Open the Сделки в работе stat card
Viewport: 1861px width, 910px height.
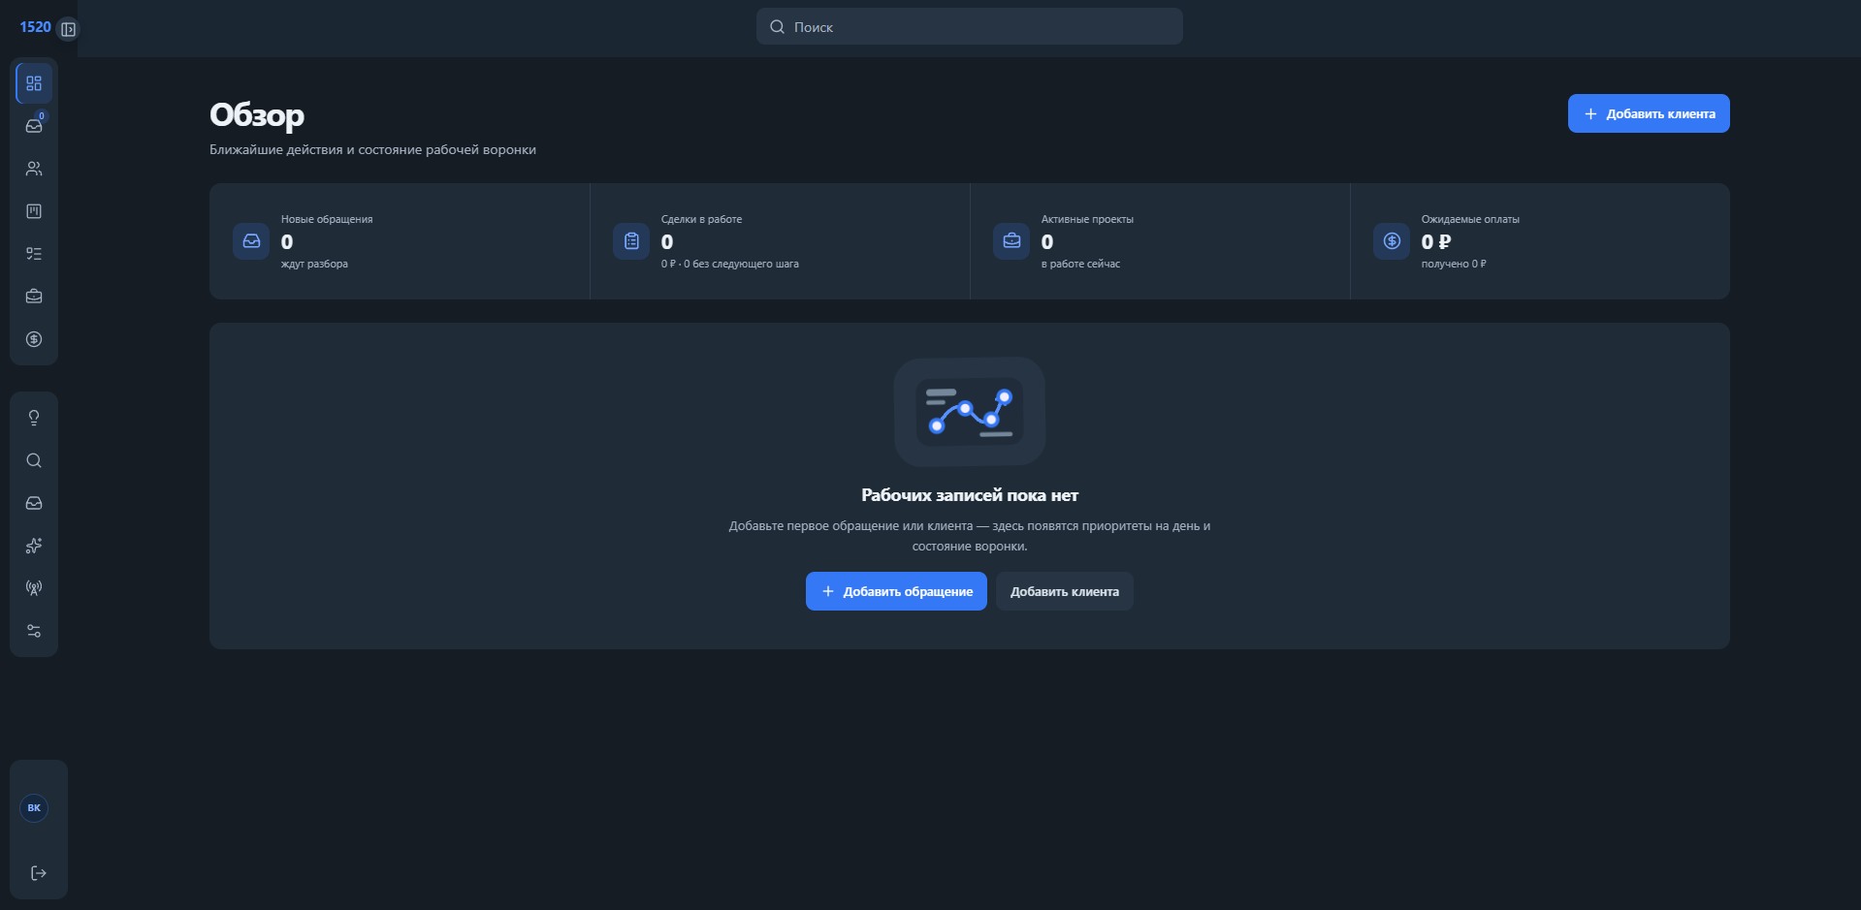pos(780,241)
